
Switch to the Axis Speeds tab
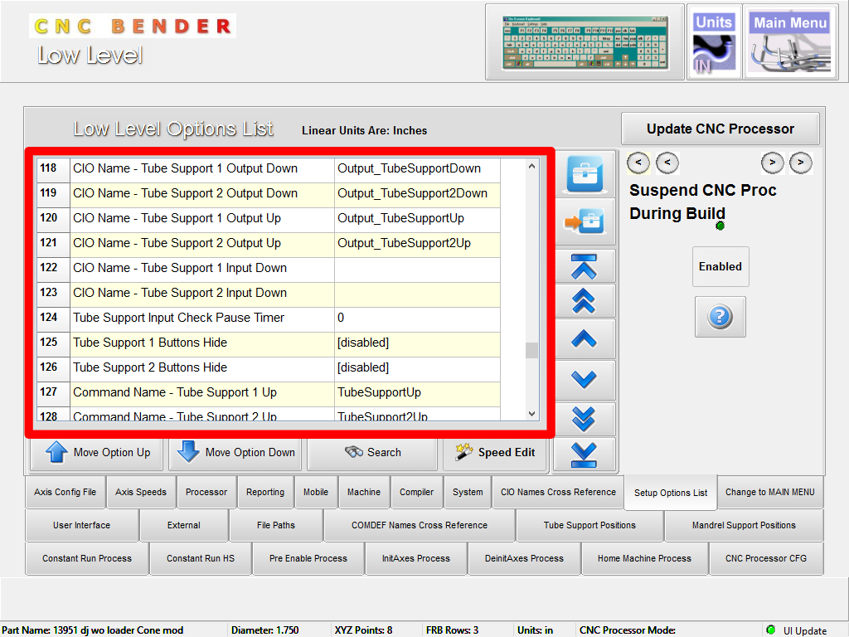(x=140, y=492)
